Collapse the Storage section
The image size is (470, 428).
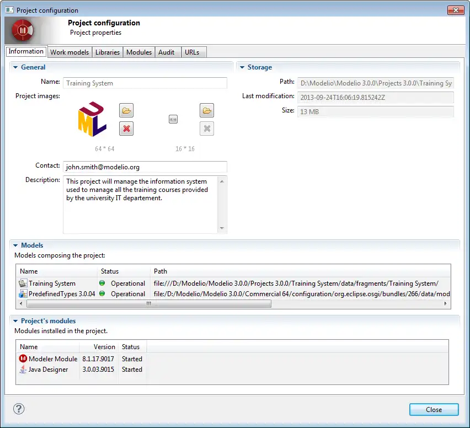tap(242, 67)
